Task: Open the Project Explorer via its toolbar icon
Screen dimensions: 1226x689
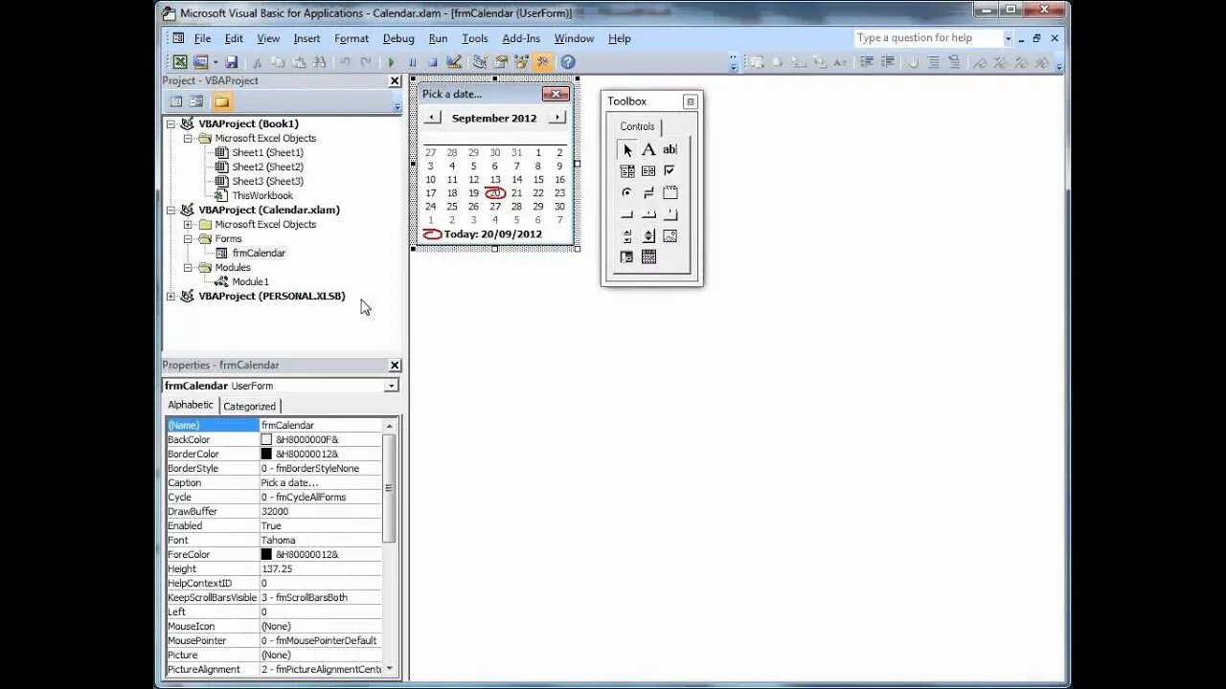Action: click(x=480, y=62)
